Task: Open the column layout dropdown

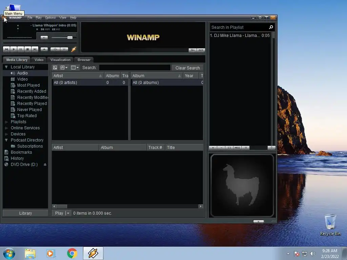Action: pyautogui.click(x=75, y=68)
